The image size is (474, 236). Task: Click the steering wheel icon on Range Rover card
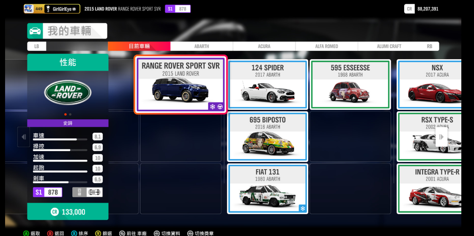pos(220,107)
